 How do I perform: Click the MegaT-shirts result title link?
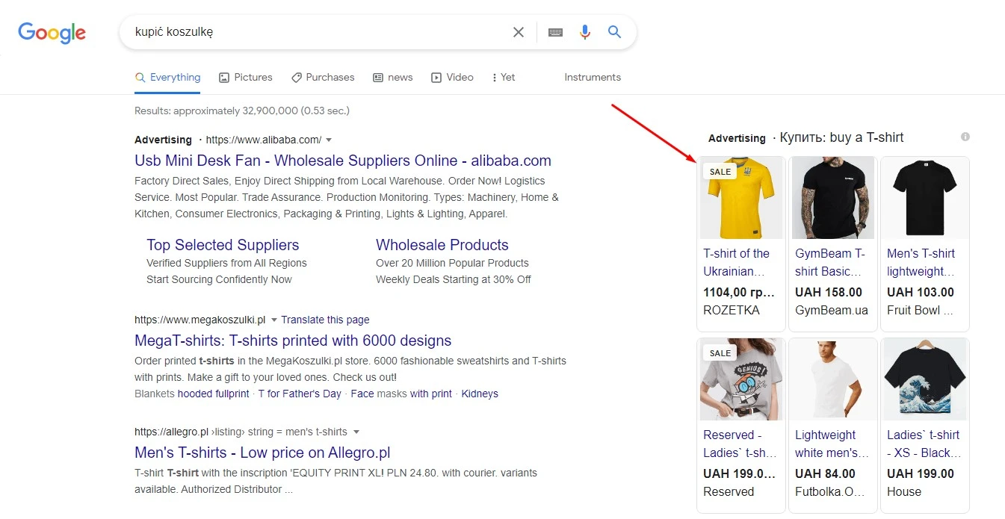(x=292, y=340)
